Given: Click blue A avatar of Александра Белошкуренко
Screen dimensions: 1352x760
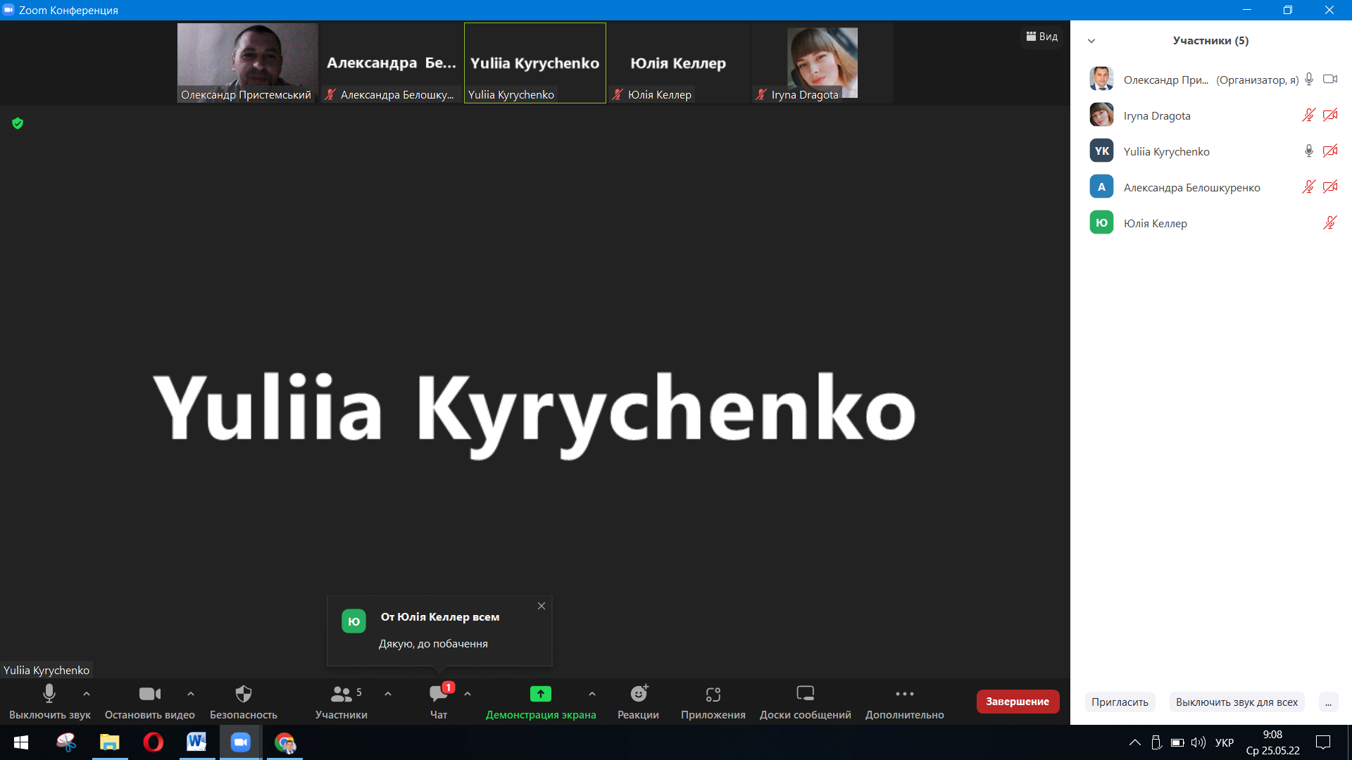Looking at the screenshot, I should (1101, 186).
